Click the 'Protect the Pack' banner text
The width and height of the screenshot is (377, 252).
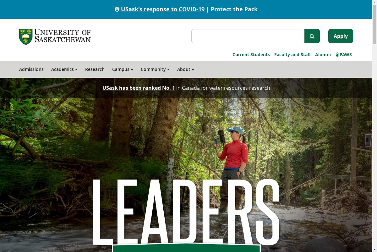234,9
